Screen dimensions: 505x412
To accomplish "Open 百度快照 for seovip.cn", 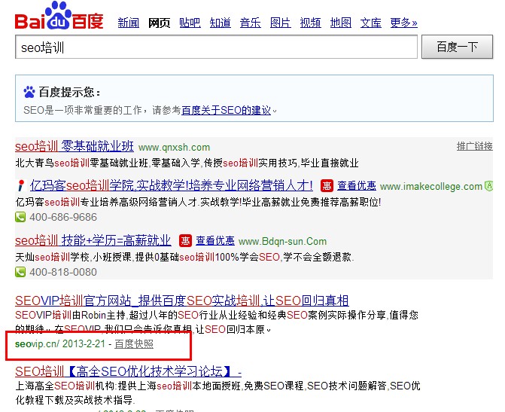I will (134, 344).
